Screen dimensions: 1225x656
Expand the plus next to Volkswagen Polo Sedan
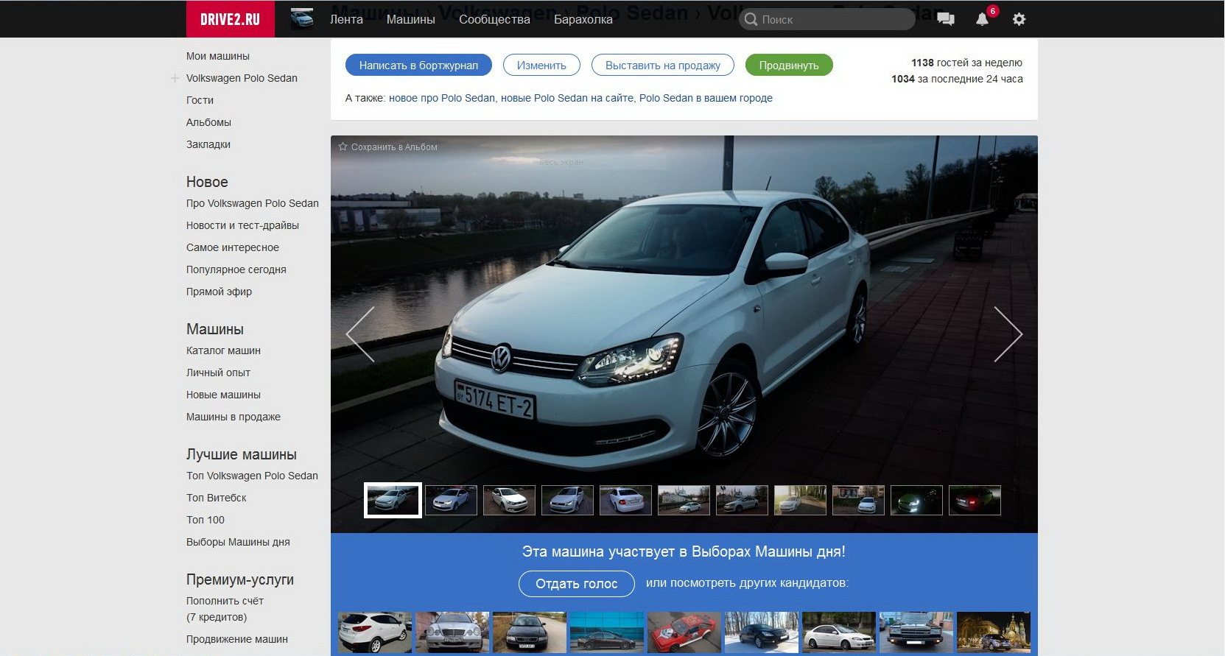(175, 78)
